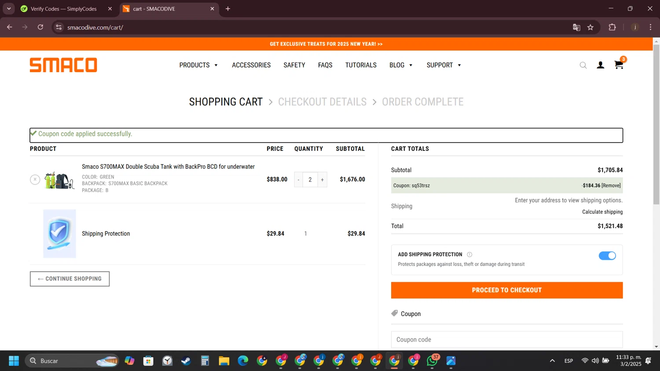Screen dimensions: 660x371
Task: Open the shopping cart icon with badge 3
Action: pyautogui.click(x=619, y=64)
